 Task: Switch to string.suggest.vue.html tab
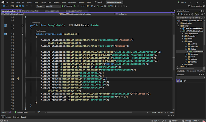pyautogui.click(x=74, y=11)
